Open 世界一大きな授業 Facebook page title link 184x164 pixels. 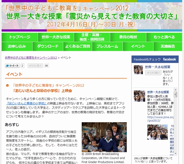click(x=158, y=67)
